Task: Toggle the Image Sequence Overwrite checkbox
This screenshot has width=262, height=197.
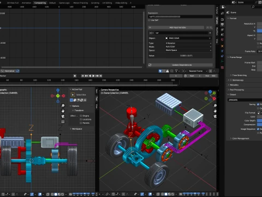Action: [258, 129]
